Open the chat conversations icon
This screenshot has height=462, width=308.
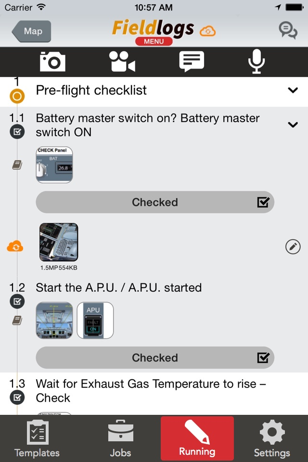(x=288, y=30)
